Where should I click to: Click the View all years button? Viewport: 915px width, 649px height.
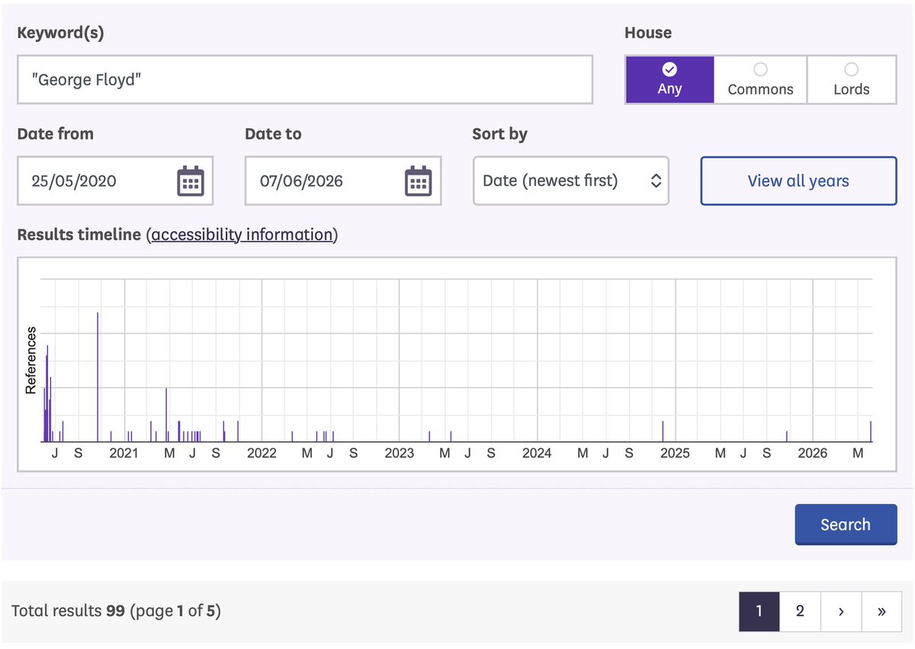pos(798,181)
